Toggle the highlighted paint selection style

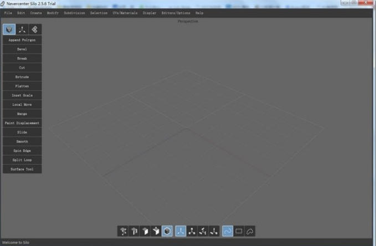228,231
